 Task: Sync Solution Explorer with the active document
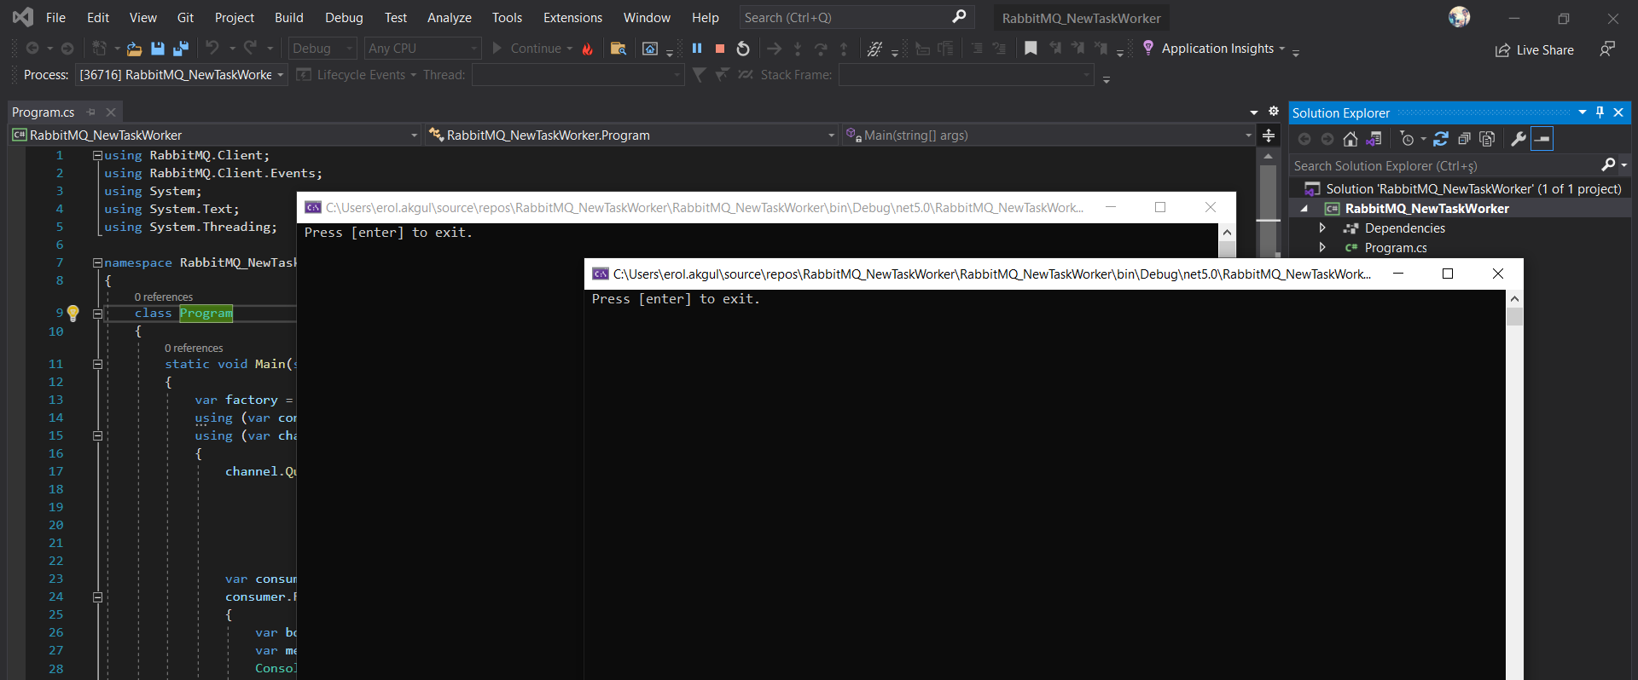coord(1441,139)
